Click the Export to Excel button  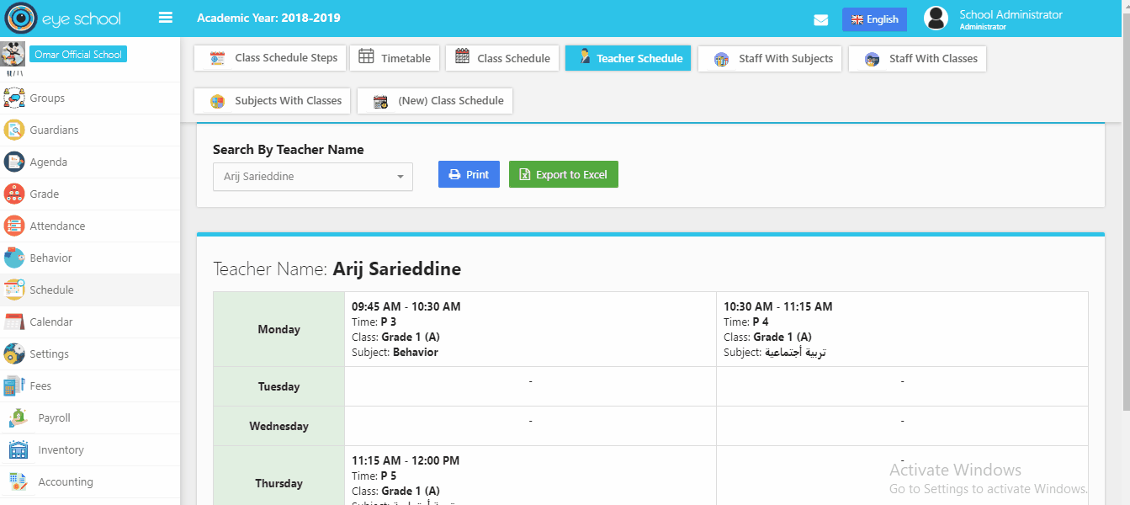click(564, 174)
